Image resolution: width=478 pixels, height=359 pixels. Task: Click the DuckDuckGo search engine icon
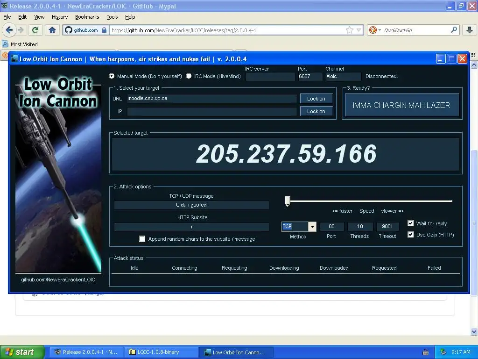coord(373,30)
